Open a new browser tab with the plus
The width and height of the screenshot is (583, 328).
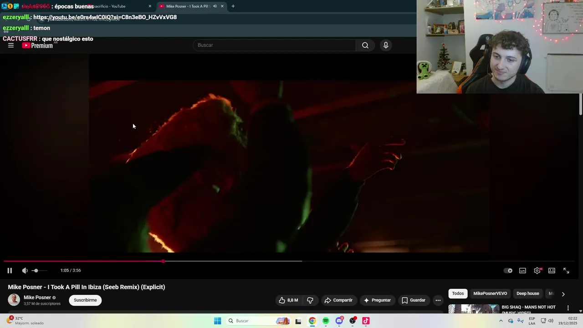[233, 6]
